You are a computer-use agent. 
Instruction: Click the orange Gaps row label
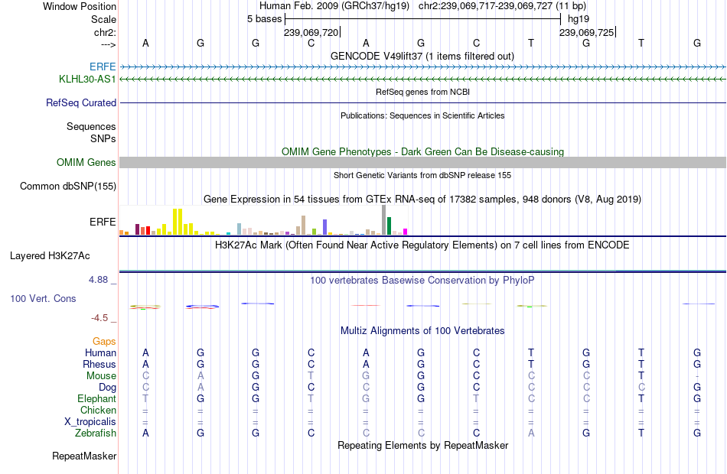point(104,342)
